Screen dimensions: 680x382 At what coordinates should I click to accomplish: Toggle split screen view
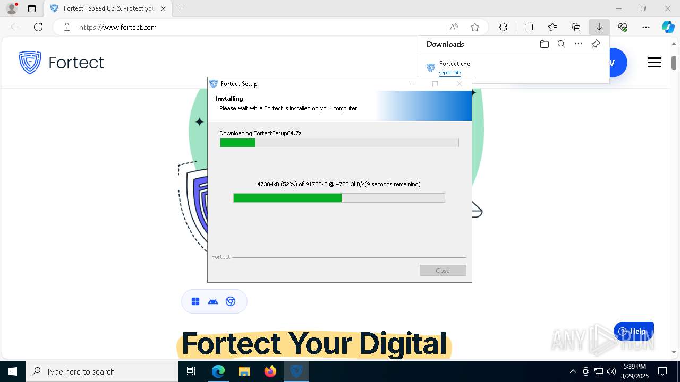tap(529, 27)
